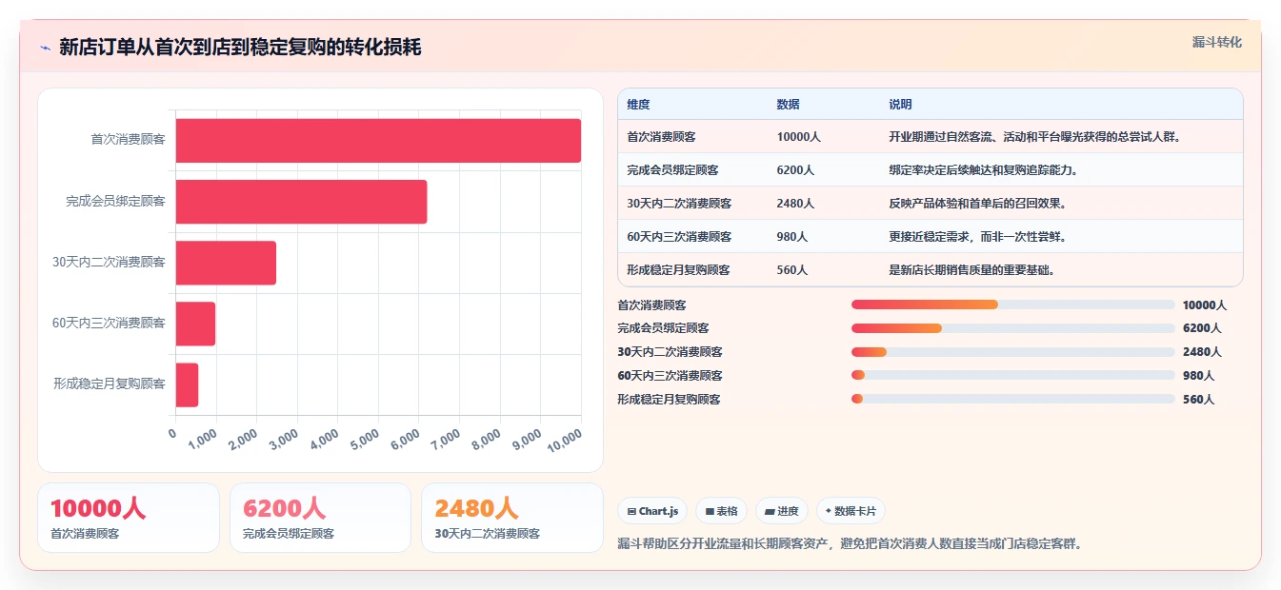Click the 形成稳定月复购顾客 chart bar
Screen dimensions: 1281x590
point(187,384)
